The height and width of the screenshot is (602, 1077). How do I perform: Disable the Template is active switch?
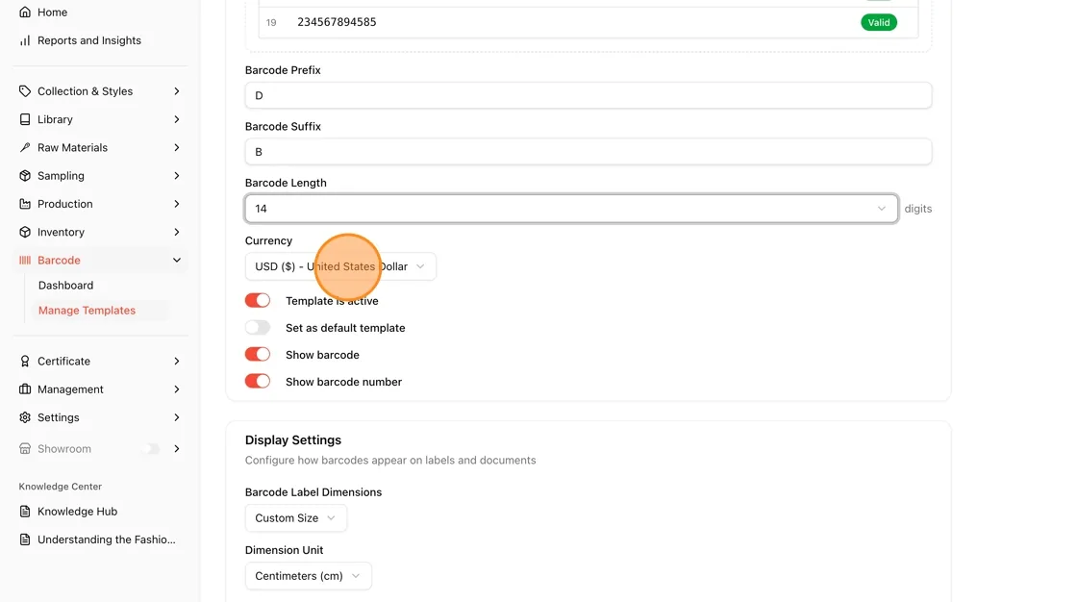pos(258,300)
